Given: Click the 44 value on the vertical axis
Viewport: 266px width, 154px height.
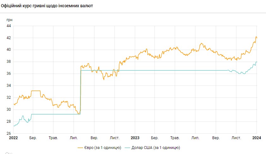Looking at the screenshot, I should (x=9, y=26).
